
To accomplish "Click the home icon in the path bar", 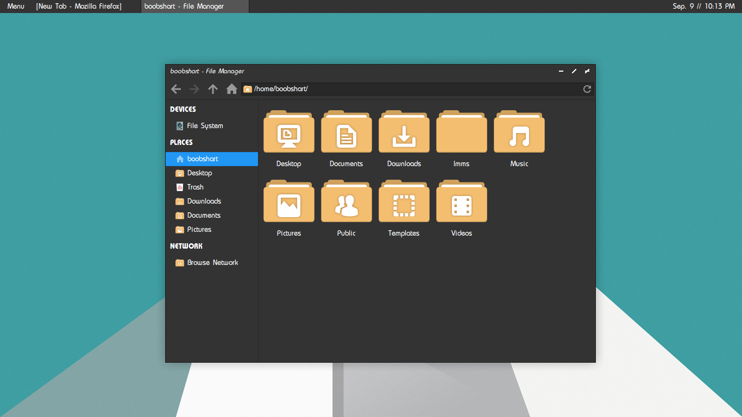I will point(231,89).
